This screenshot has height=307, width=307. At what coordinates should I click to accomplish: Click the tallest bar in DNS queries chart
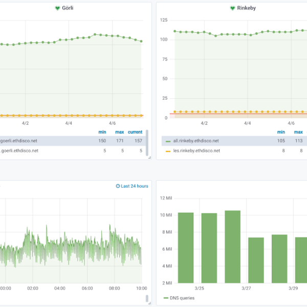coord(232,247)
